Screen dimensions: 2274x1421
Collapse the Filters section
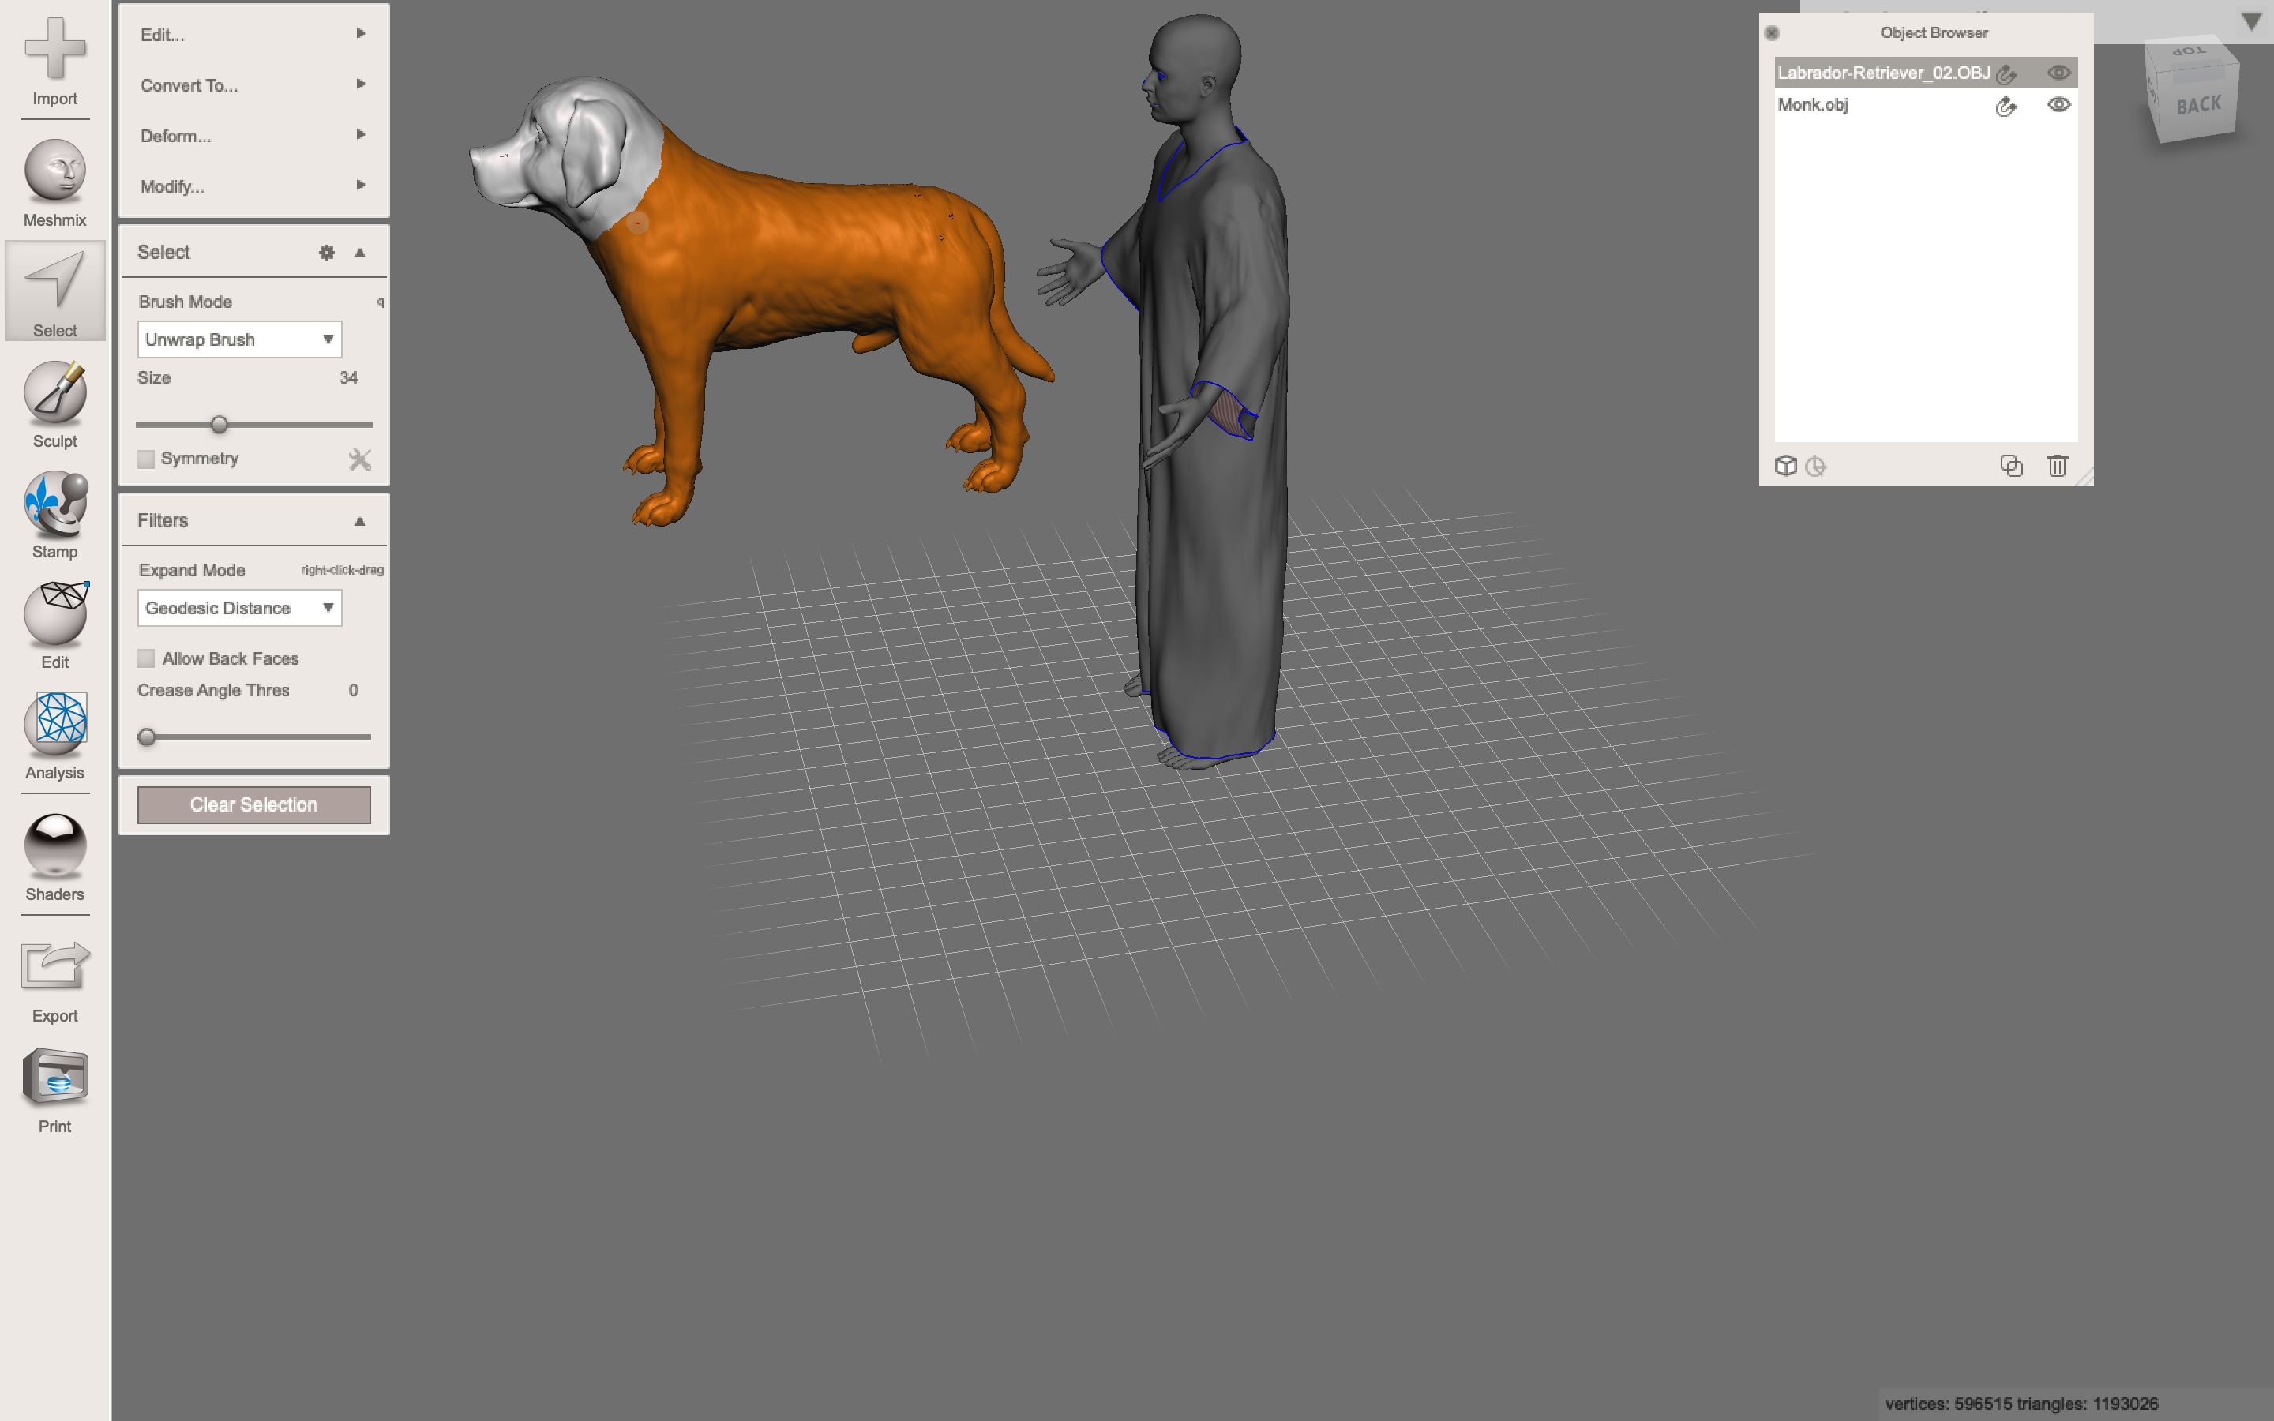click(359, 521)
